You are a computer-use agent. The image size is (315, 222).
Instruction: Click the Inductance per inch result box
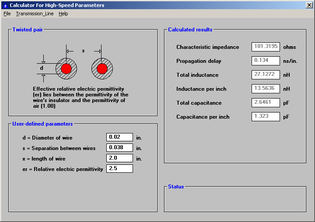coord(266,89)
